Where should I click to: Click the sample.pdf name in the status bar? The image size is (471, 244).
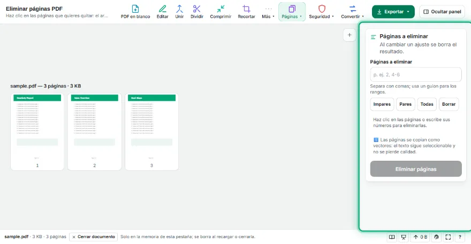point(16,237)
